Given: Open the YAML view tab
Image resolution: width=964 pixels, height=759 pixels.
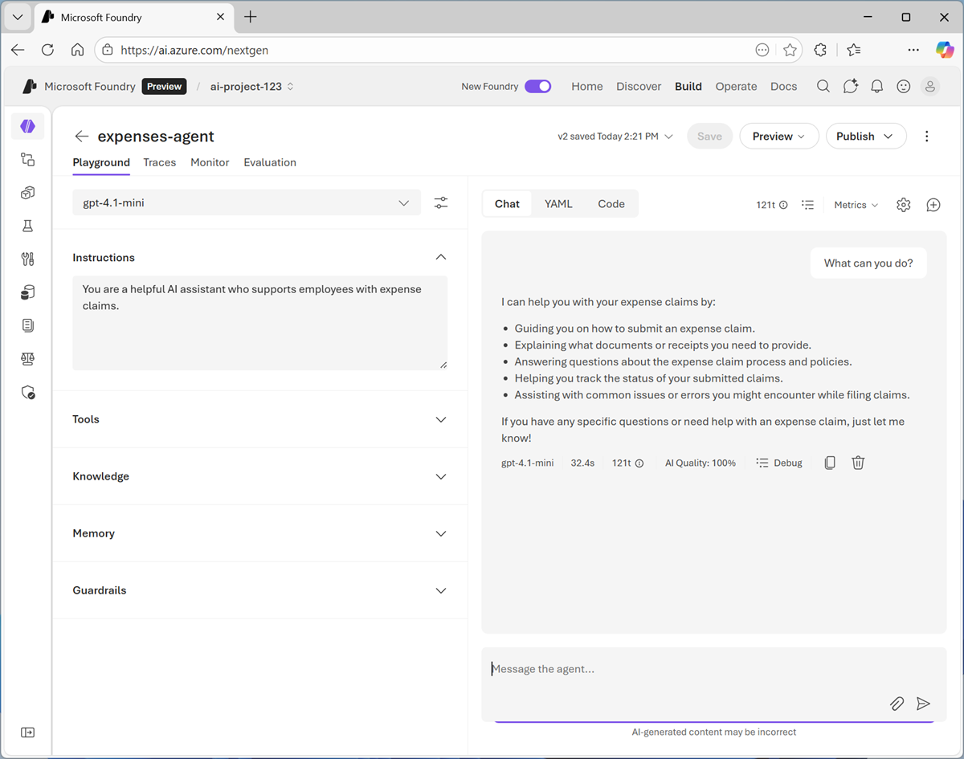Looking at the screenshot, I should [558, 203].
